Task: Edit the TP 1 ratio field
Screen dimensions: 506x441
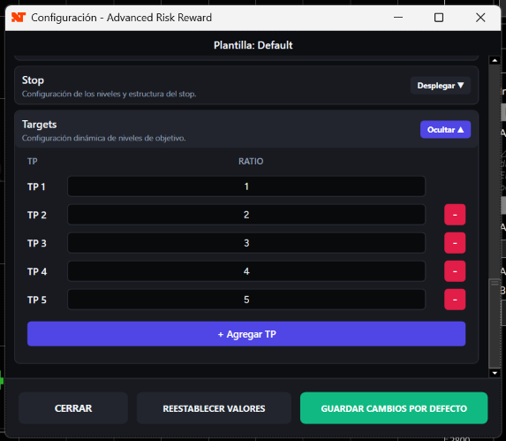Action: 246,186
